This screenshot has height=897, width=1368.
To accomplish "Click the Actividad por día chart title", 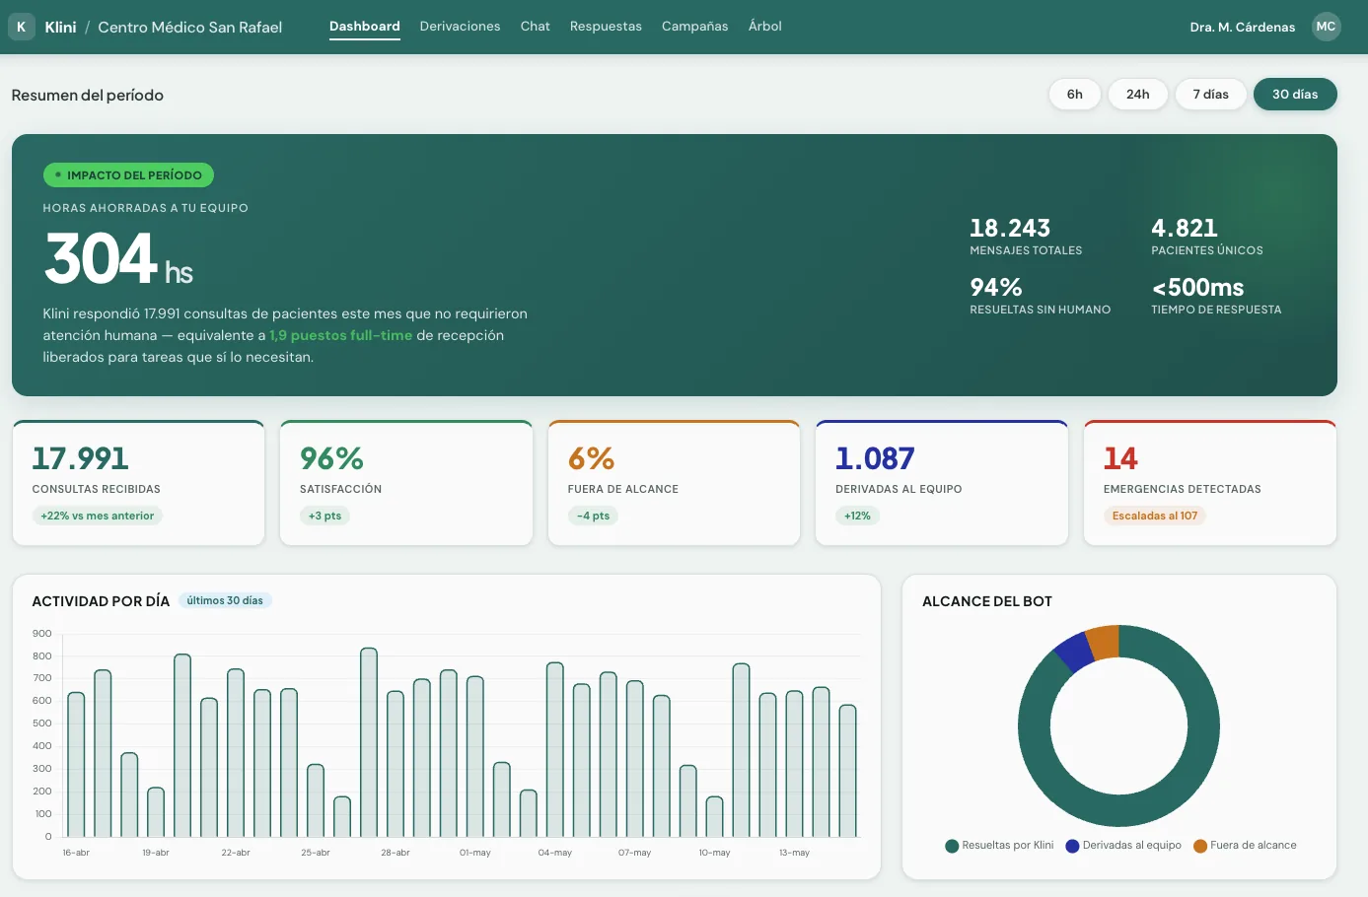I will [101, 601].
